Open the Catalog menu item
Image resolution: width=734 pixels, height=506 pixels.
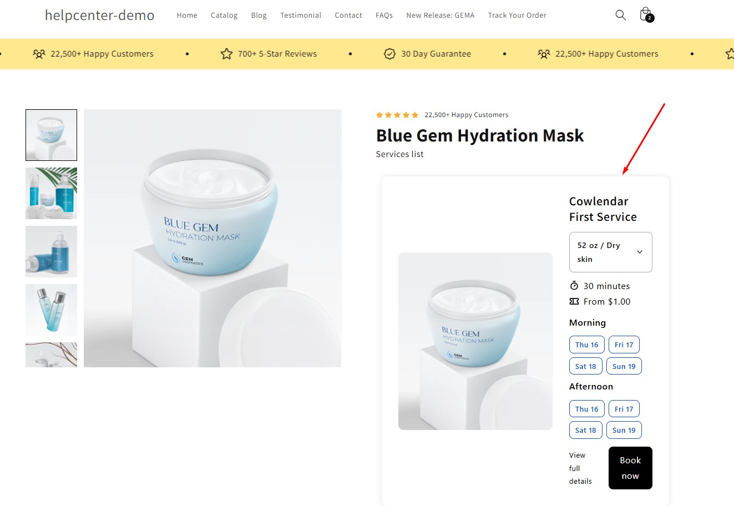(224, 16)
